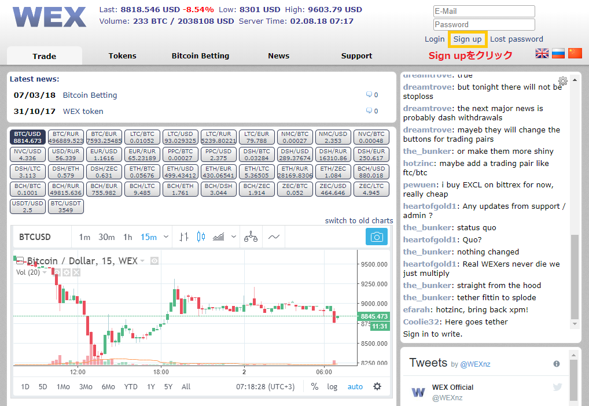
Task: Open the BTCUSD symbol search box
Action: click(41, 237)
